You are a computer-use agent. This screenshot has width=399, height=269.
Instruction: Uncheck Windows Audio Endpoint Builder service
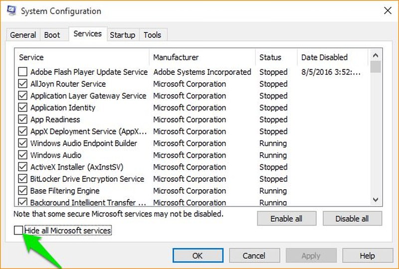(x=22, y=143)
